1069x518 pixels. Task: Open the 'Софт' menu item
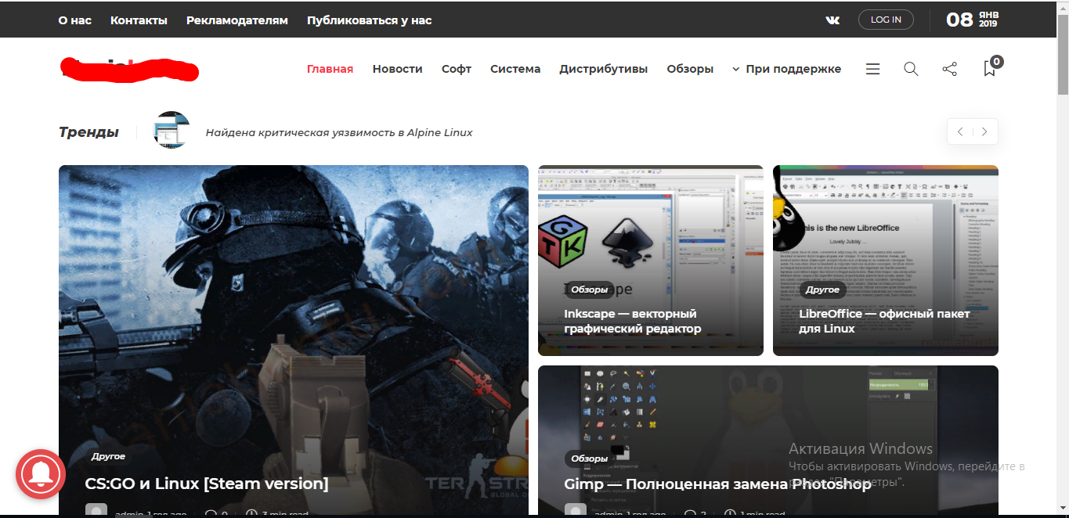[x=456, y=69]
